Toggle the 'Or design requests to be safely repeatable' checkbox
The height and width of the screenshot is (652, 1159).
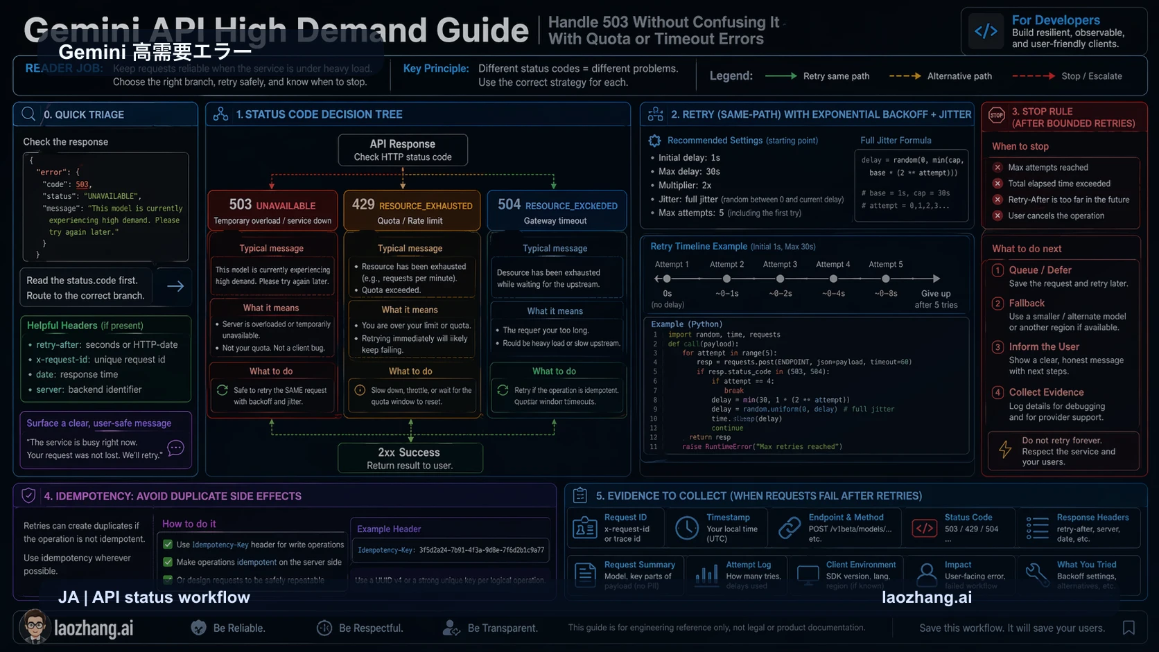point(168,579)
